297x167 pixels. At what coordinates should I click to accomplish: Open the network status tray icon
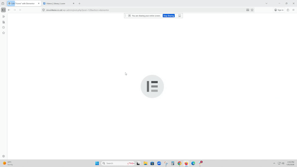click(x=279, y=164)
